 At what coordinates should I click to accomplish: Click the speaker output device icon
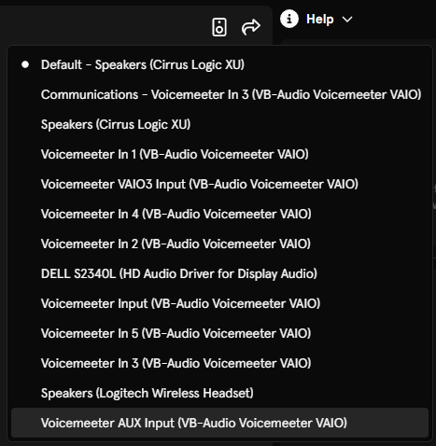[x=219, y=27]
